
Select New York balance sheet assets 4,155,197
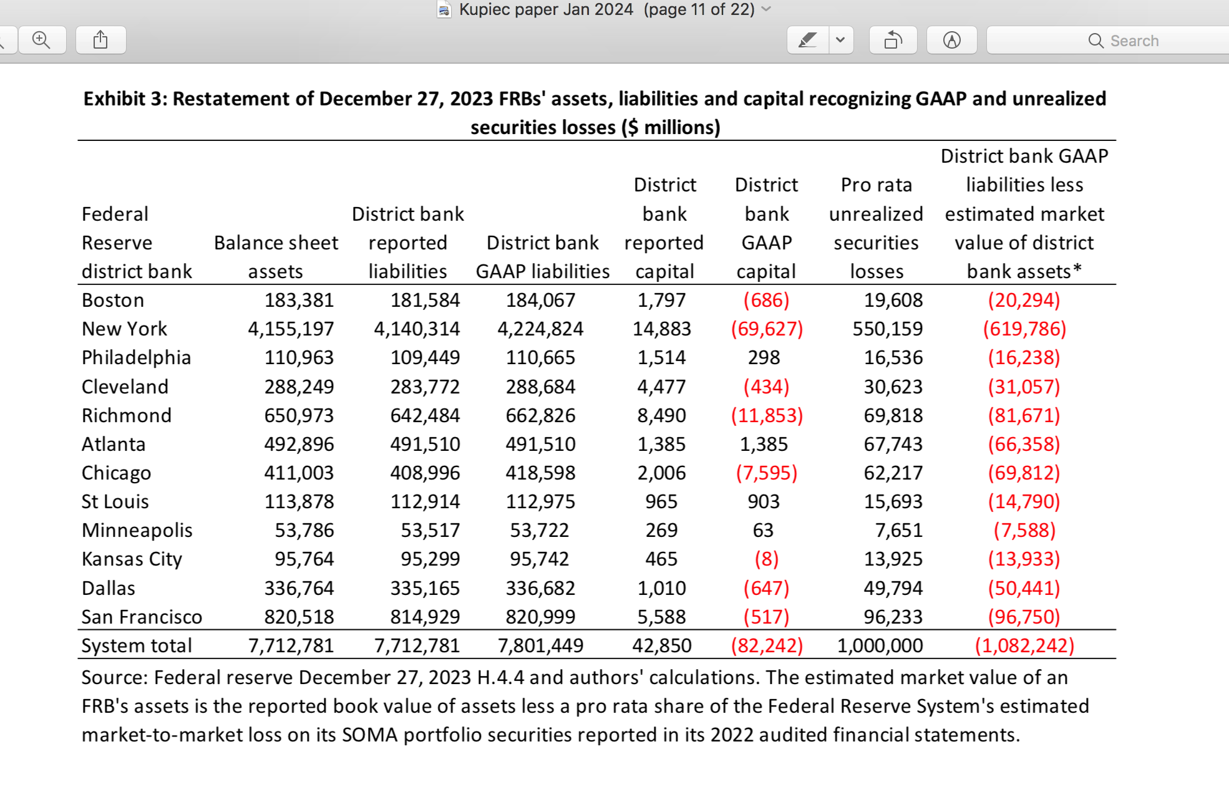click(291, 329)
